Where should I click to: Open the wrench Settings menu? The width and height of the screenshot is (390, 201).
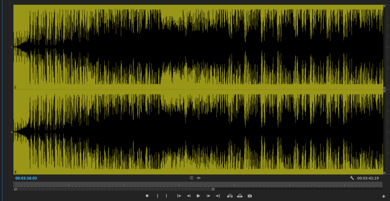pyautogui.click(x=352, y=178)
